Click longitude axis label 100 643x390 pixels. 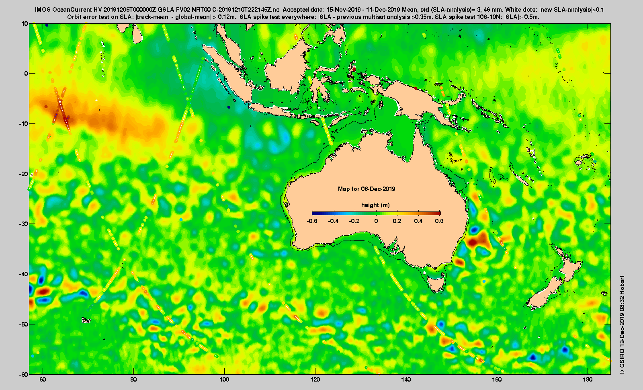click(225, 380)
